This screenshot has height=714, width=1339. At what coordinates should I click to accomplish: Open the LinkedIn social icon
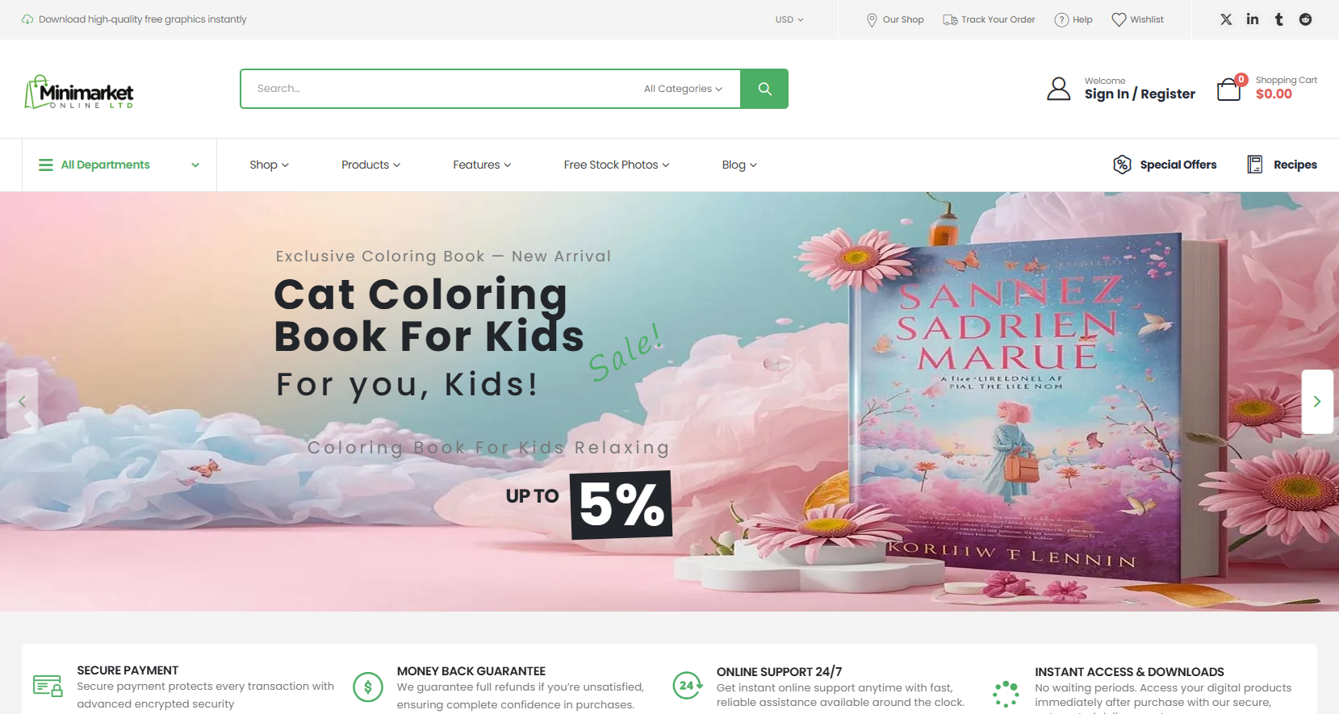1253,19
